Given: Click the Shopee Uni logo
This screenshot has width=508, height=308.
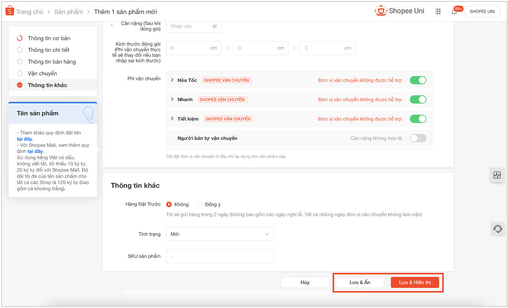Looking at the screenshot, I should pos(399,11).
